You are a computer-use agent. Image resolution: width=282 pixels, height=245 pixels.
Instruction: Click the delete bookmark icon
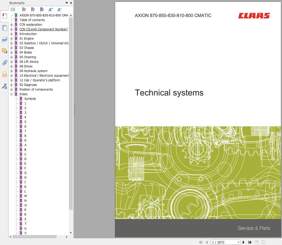tap(24, 10)
